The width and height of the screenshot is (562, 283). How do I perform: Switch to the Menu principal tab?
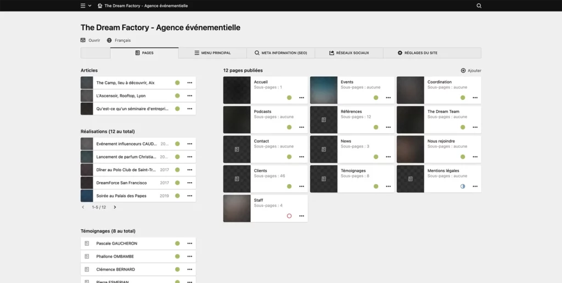(x=212, y=53)
